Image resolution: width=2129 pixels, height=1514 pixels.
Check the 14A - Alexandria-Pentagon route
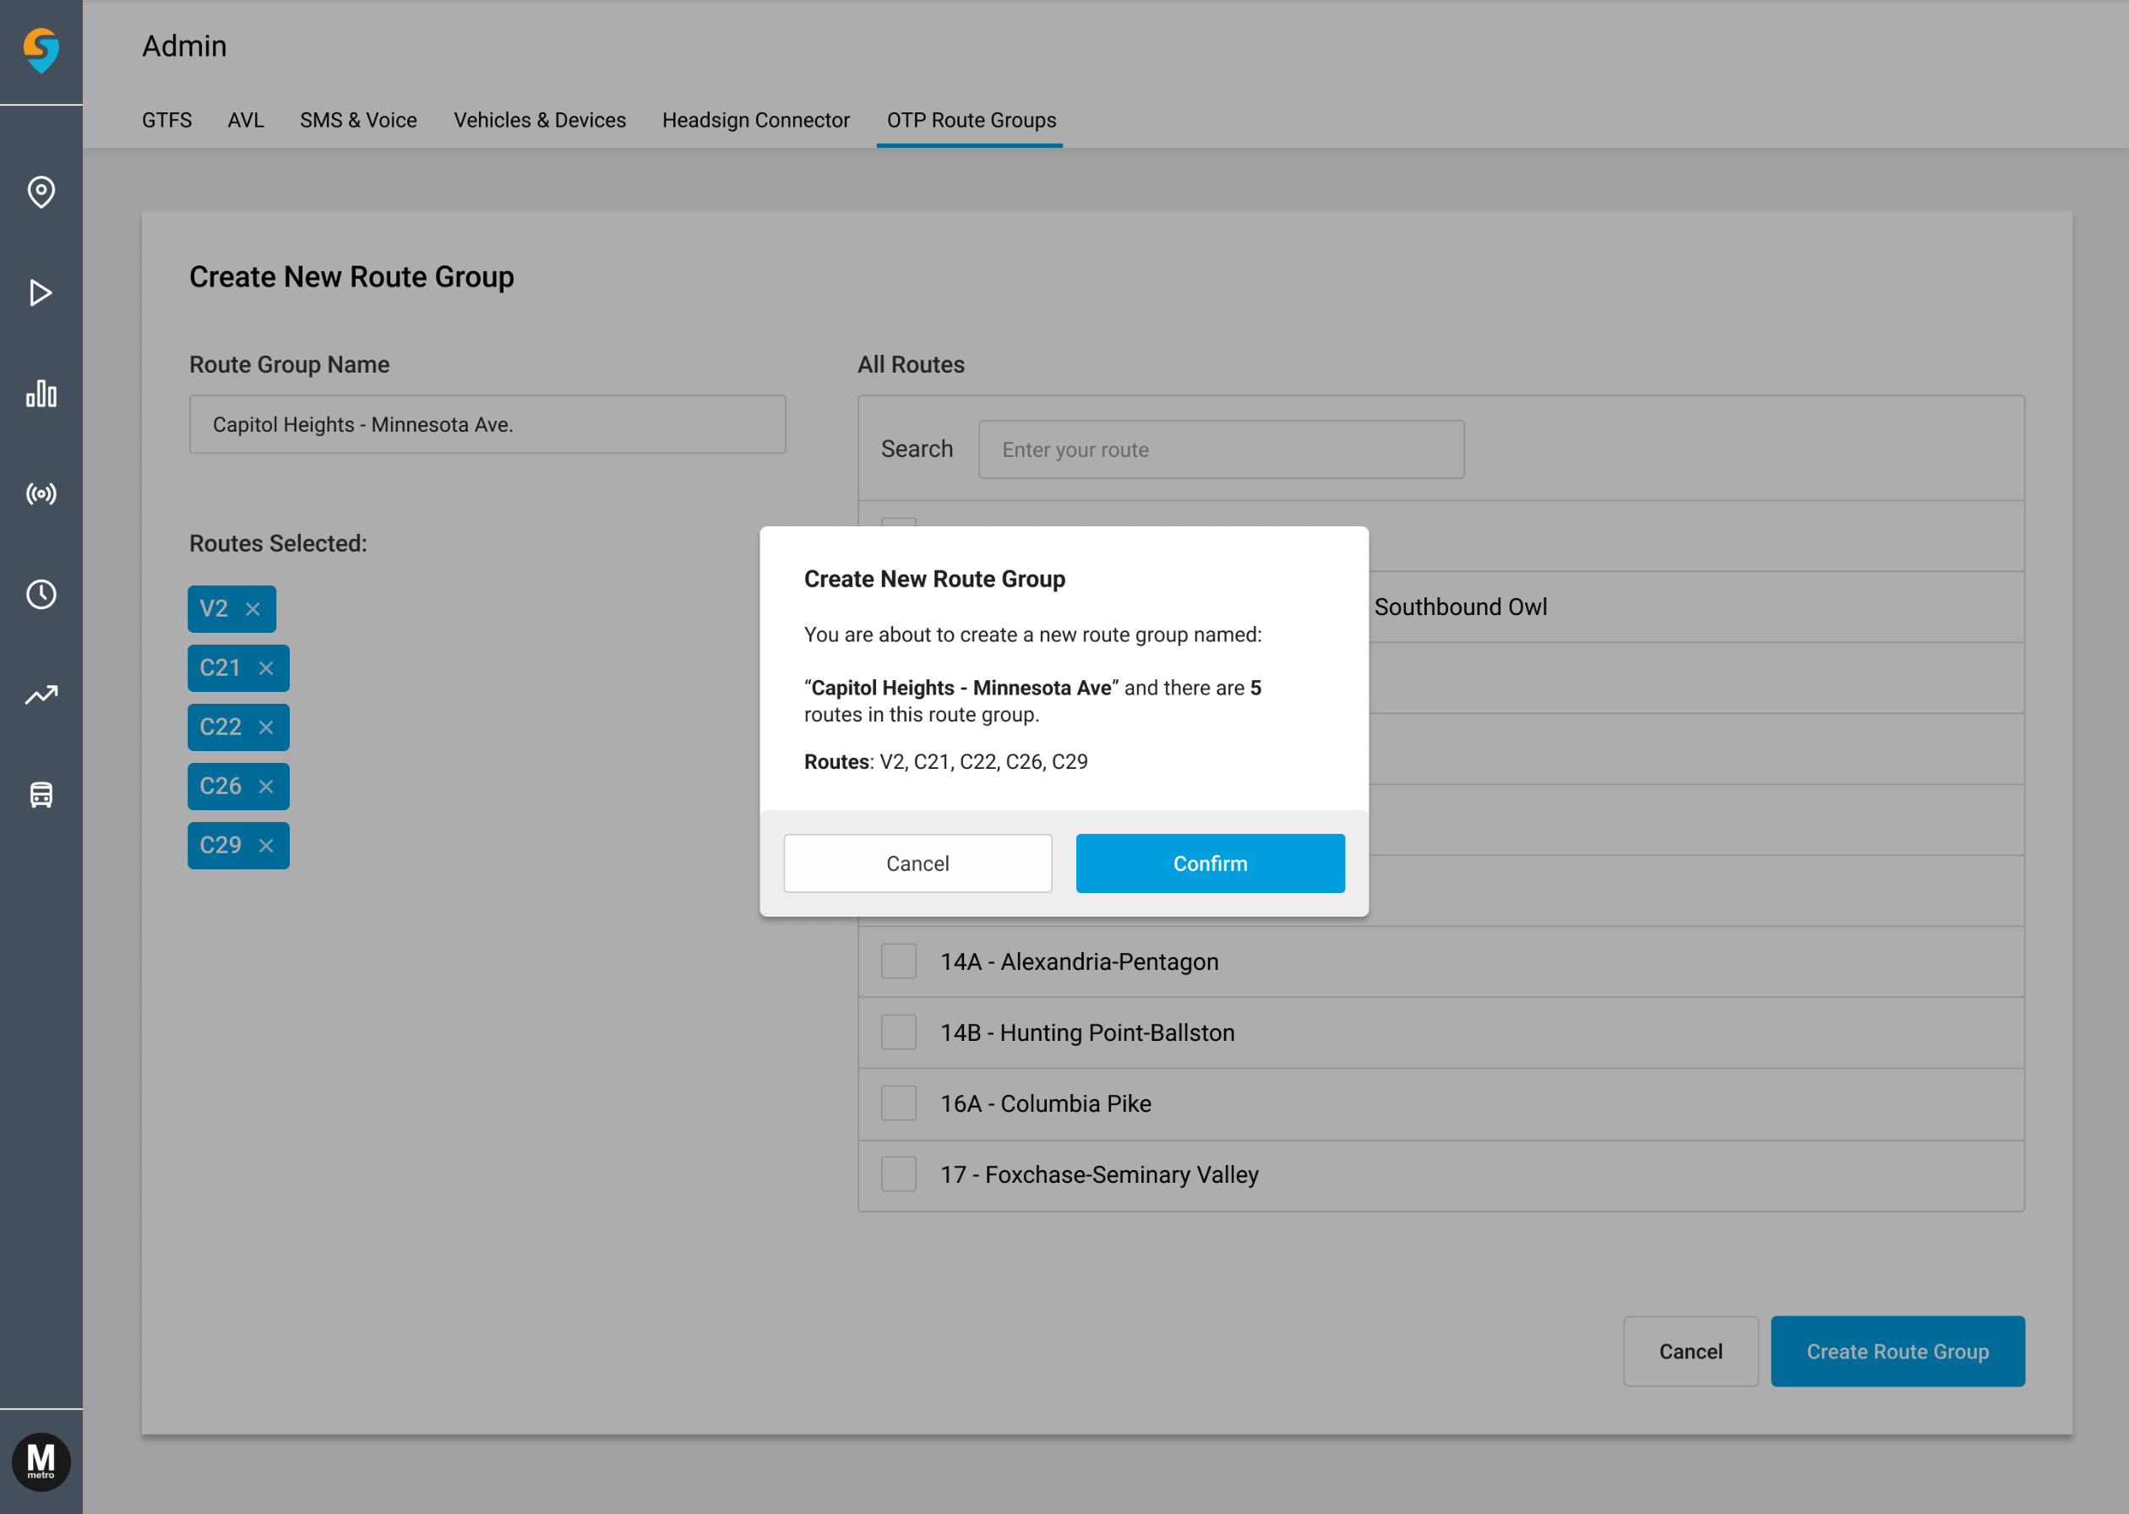coord(899,961)
